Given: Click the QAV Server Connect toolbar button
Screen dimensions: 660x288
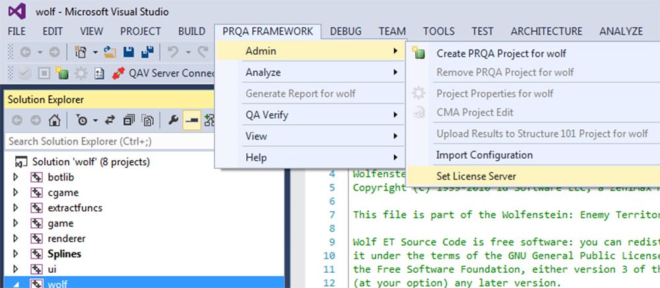Looking at the screenshot, I should tap(163, 74).
